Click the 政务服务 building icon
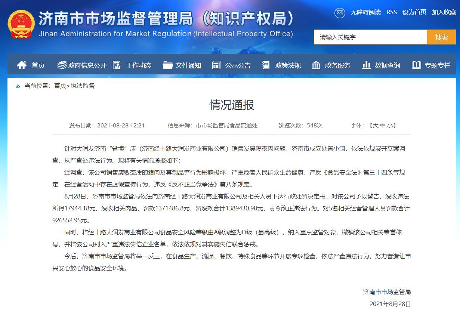The image size is (460, 324). coord(316,65)
